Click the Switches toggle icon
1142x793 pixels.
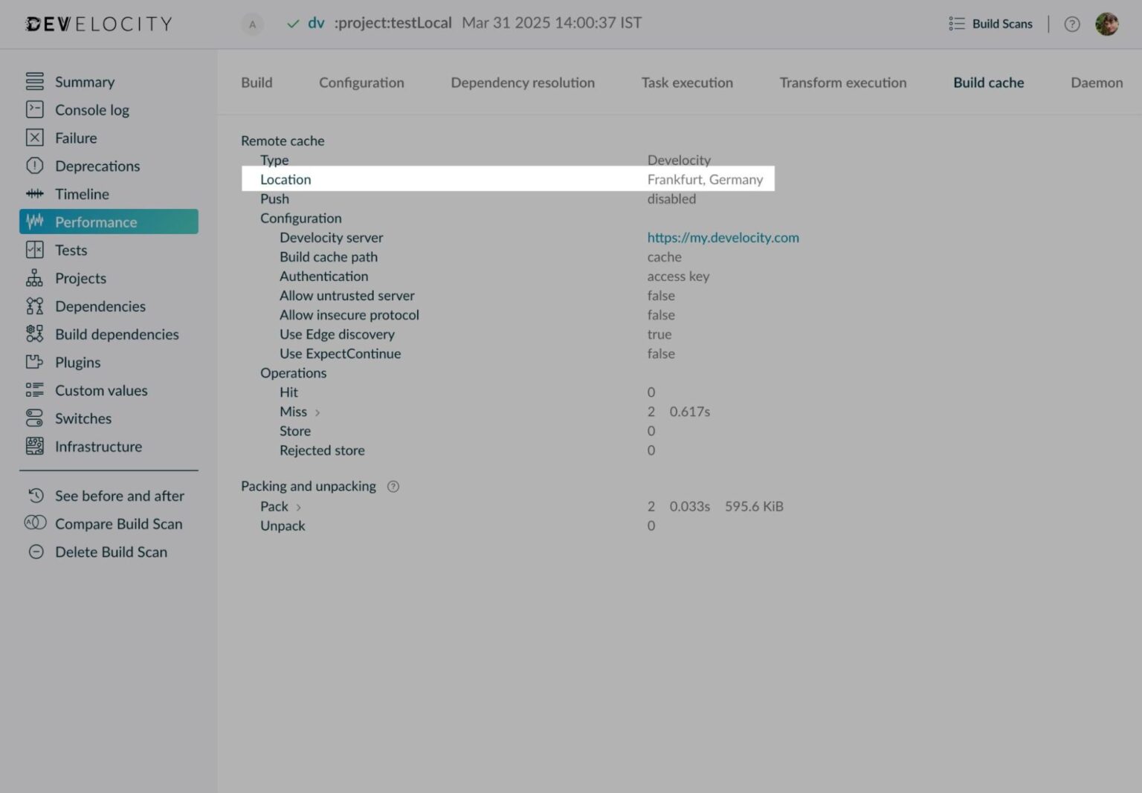point(34,418)
